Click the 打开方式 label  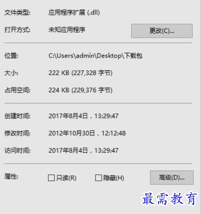17,30
